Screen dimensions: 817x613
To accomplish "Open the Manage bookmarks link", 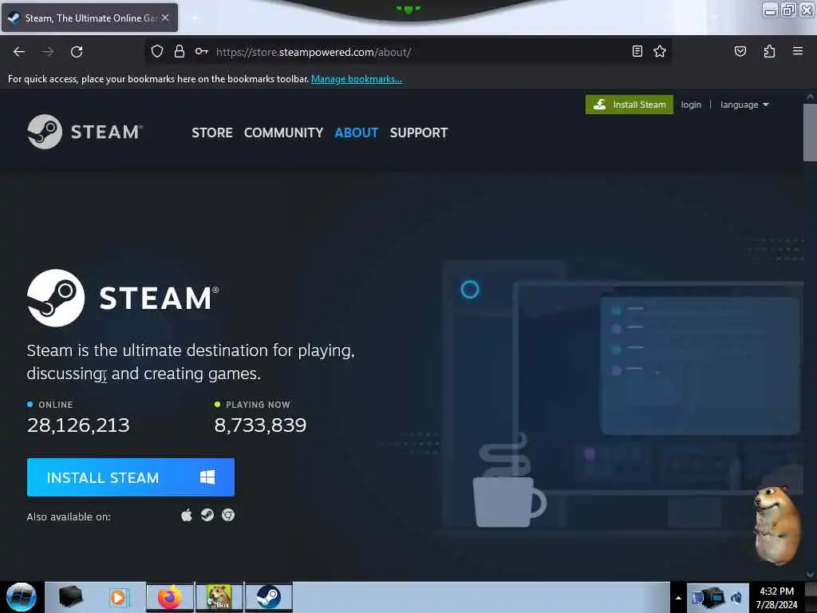I will pyautogui.click(x=357, y=79).
